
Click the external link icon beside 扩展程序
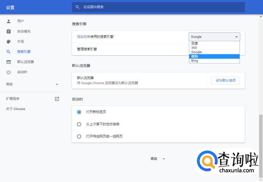tap(57, 99)
